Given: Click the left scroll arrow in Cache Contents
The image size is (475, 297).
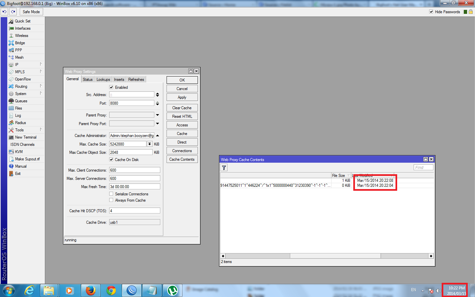Looking at the screenshot, I should pyautogui.click(x=223, y=256).
